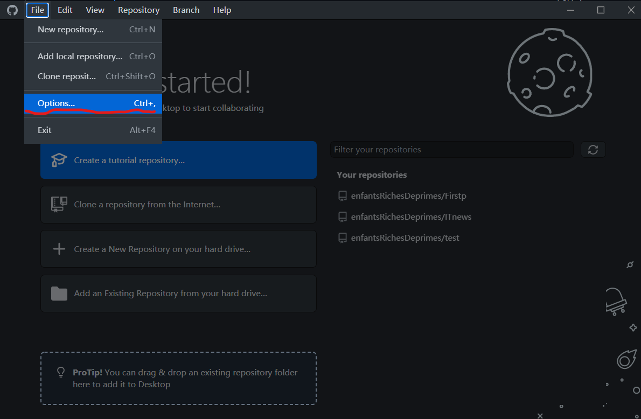Select Clone repository entry in File menu
The height and width of the screenshot is (419, 641).
tap(93, 76)
